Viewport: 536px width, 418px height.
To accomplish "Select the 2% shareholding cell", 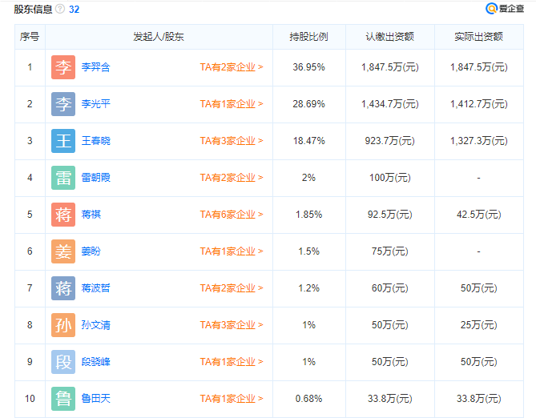I will (308, 178).
